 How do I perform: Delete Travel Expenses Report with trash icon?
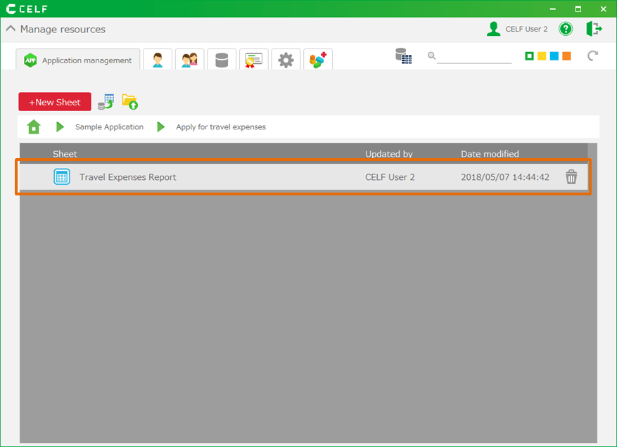pyautogui.click(x=571, y=177)
